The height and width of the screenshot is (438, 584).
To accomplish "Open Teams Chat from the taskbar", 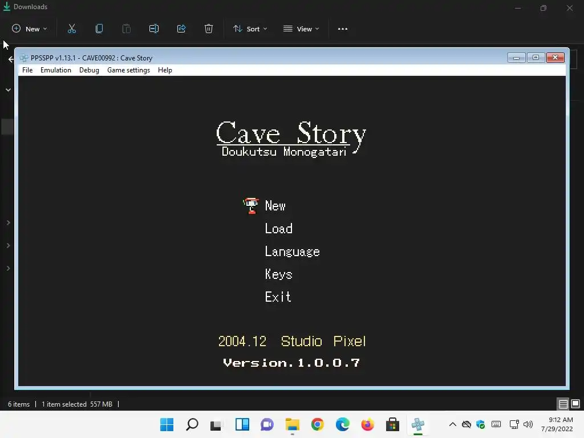I will point(267,424).
